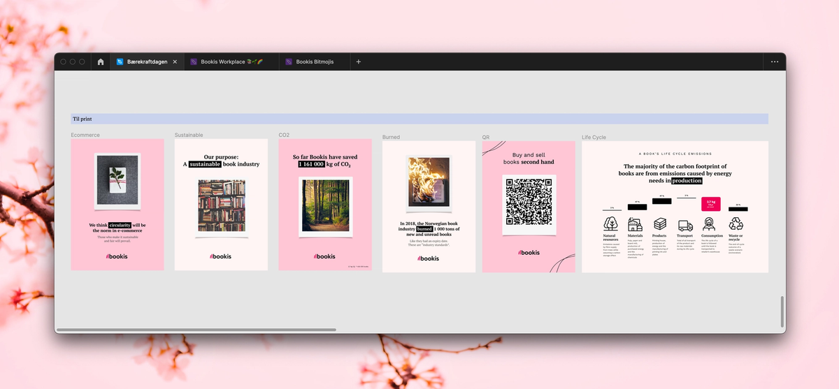
Task: Switch to the Bookis Bitmojis tab
Action: click(314, 61)
